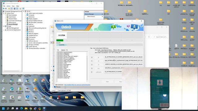
Task: Click the CP file button in Odin3
Action: pyautogui.click(x=98, y=65)
